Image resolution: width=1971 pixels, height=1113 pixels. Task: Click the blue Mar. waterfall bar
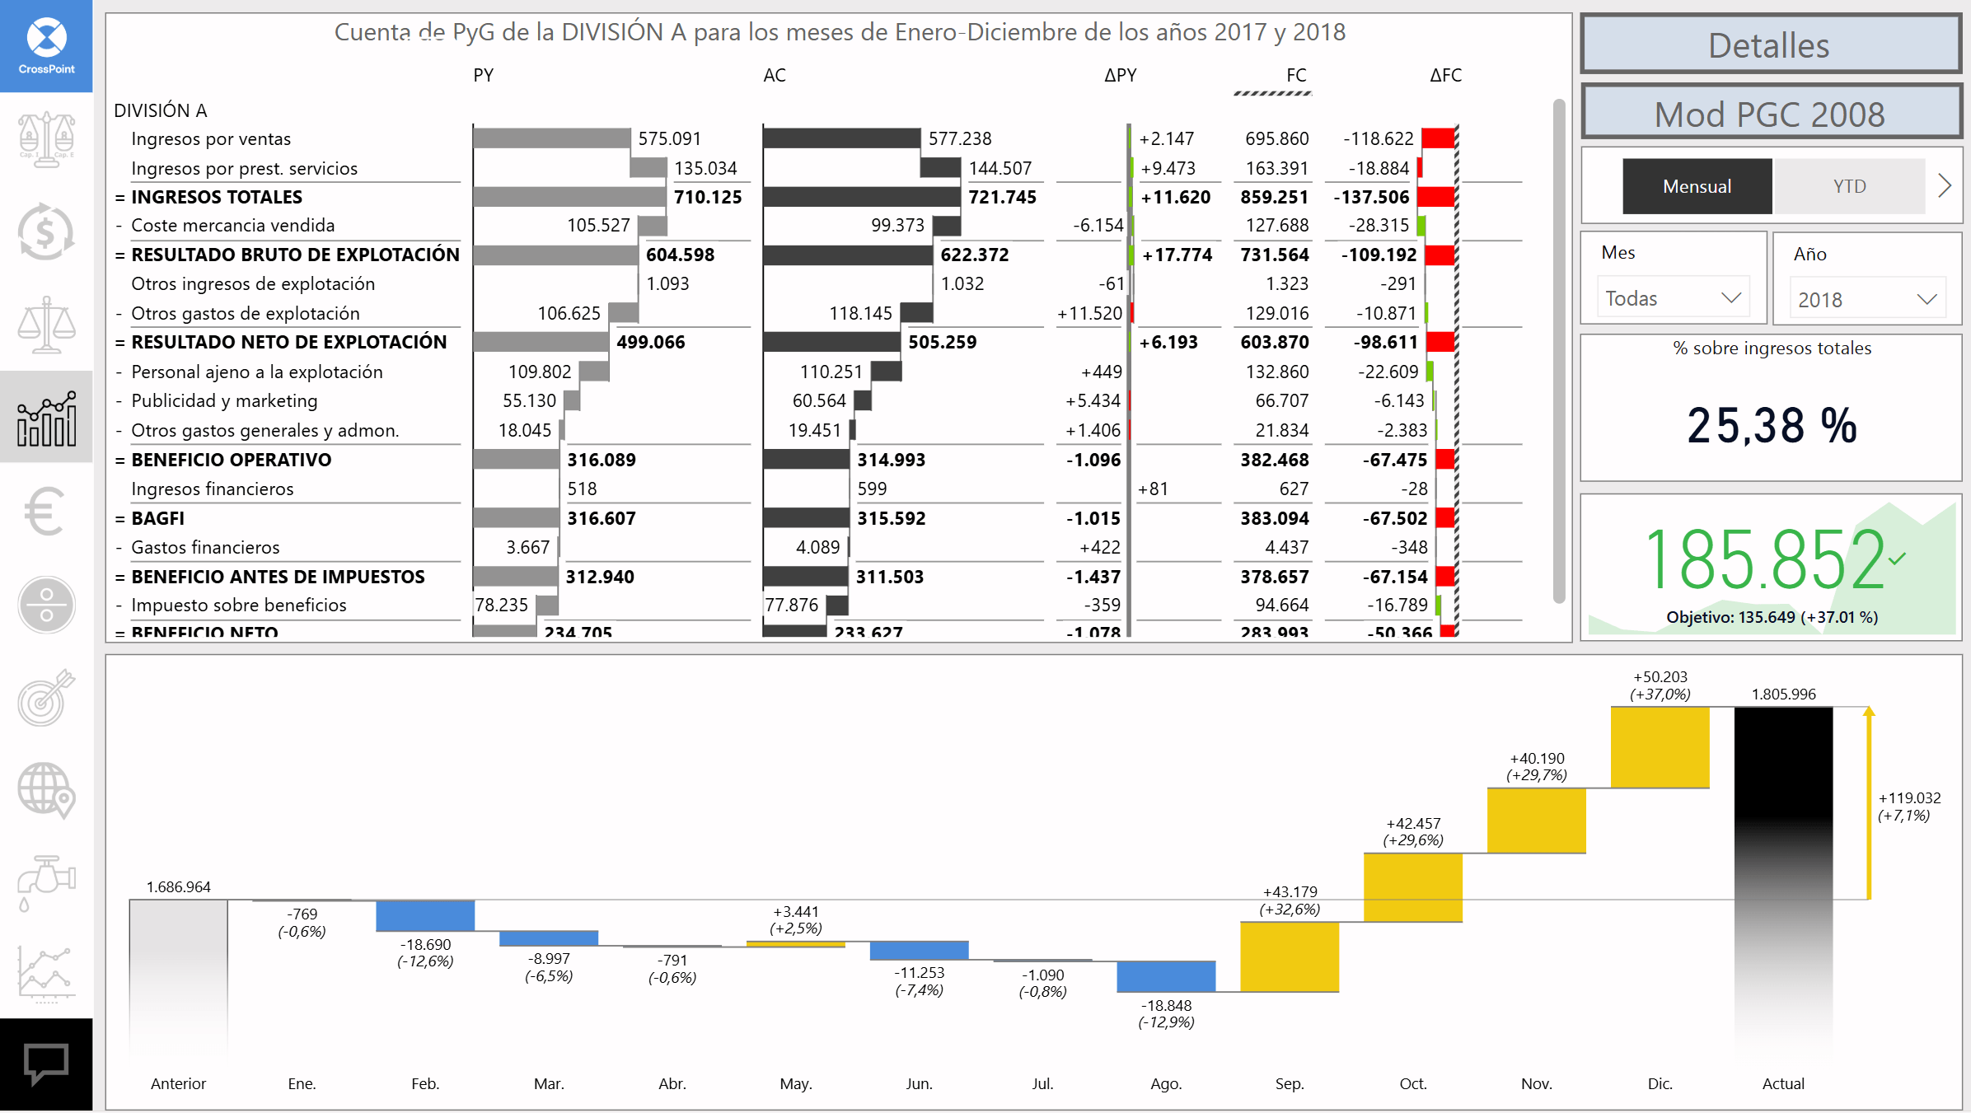549,938
